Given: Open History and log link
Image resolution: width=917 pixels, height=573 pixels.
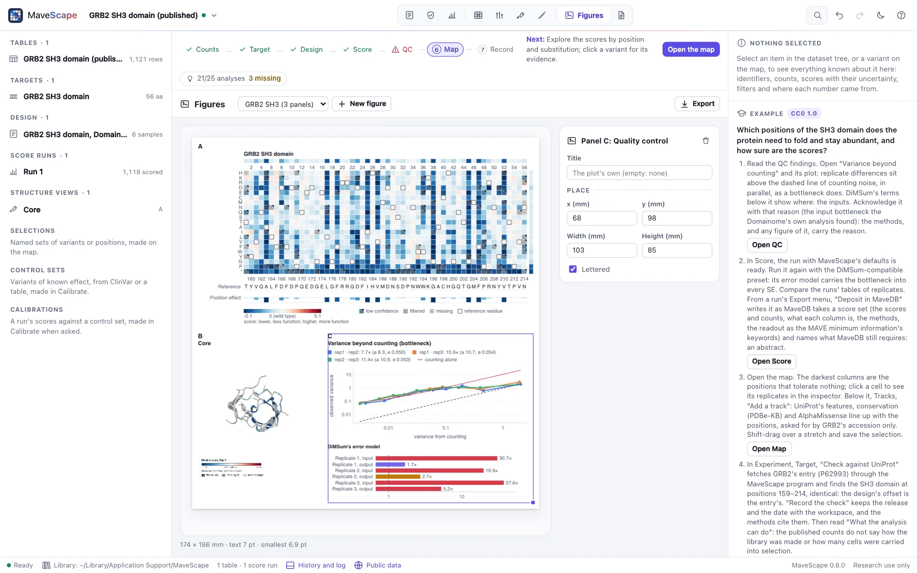Looking at the screenshot, I should pyautogui.click(x=316, y=565).
